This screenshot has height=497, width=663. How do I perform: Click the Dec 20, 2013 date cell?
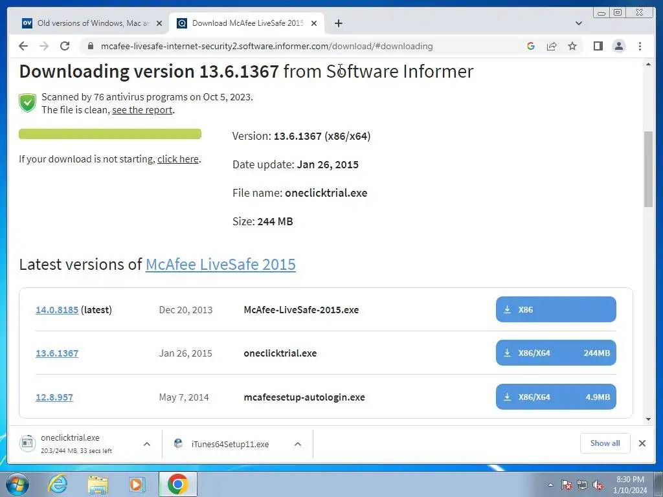click(x=186, y=310)
